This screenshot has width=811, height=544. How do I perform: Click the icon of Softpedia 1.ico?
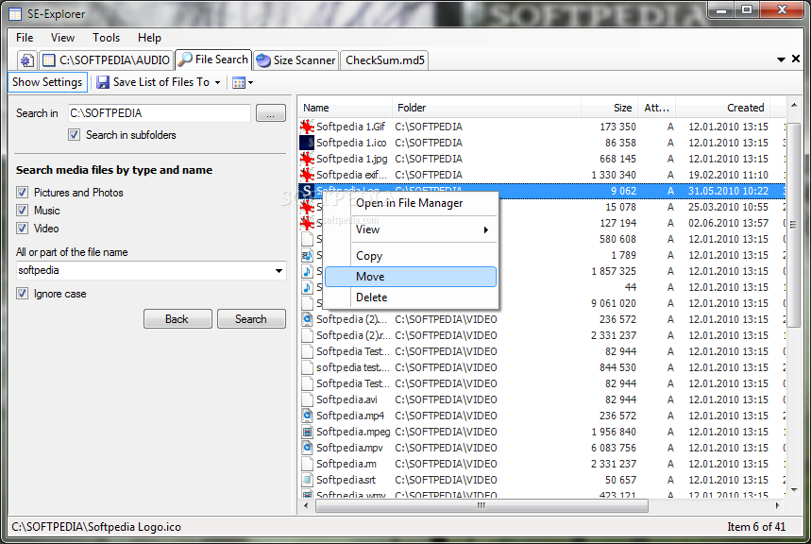(x=307, y=143)
